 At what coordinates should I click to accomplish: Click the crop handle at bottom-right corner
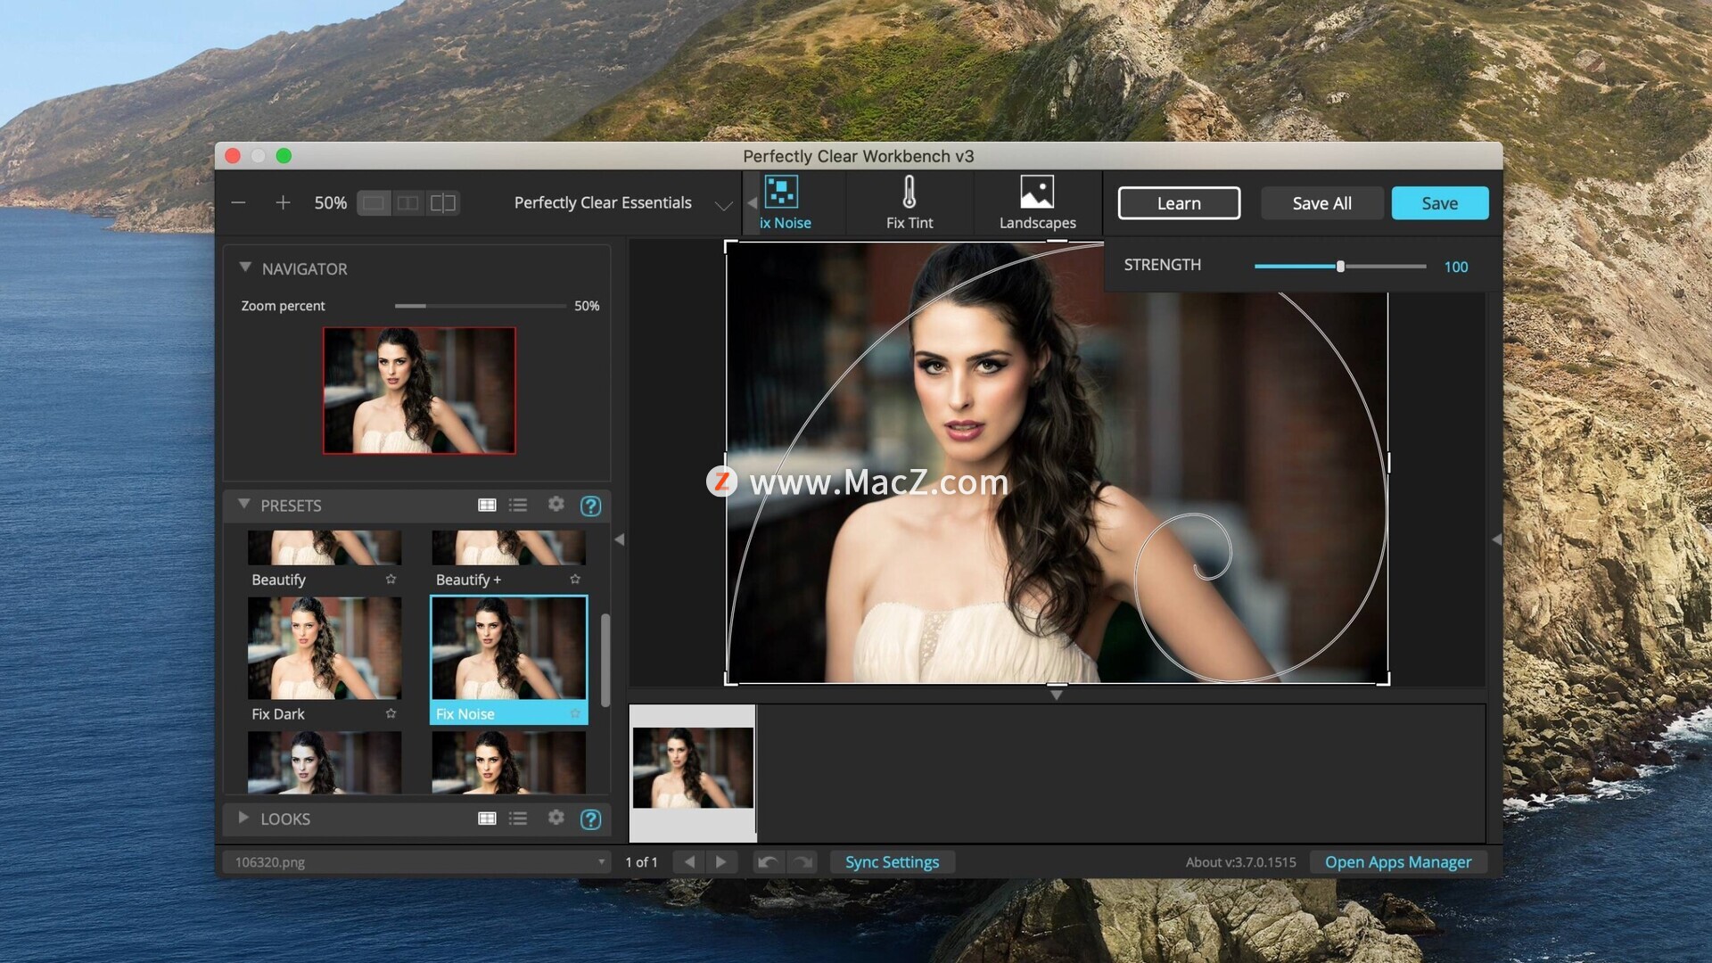point(1385,680)
